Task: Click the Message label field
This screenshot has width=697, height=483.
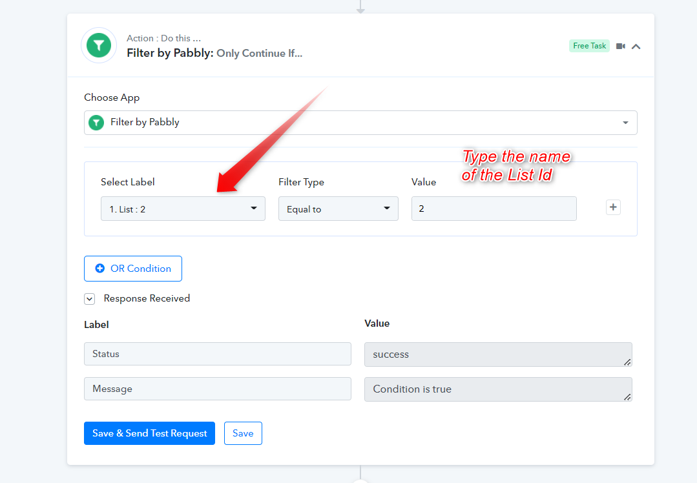Action: 217,389
